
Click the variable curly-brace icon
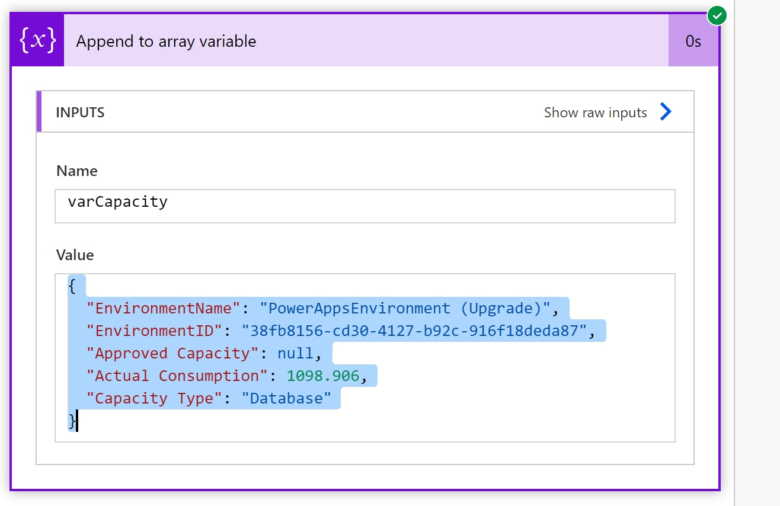pos(38,41)
